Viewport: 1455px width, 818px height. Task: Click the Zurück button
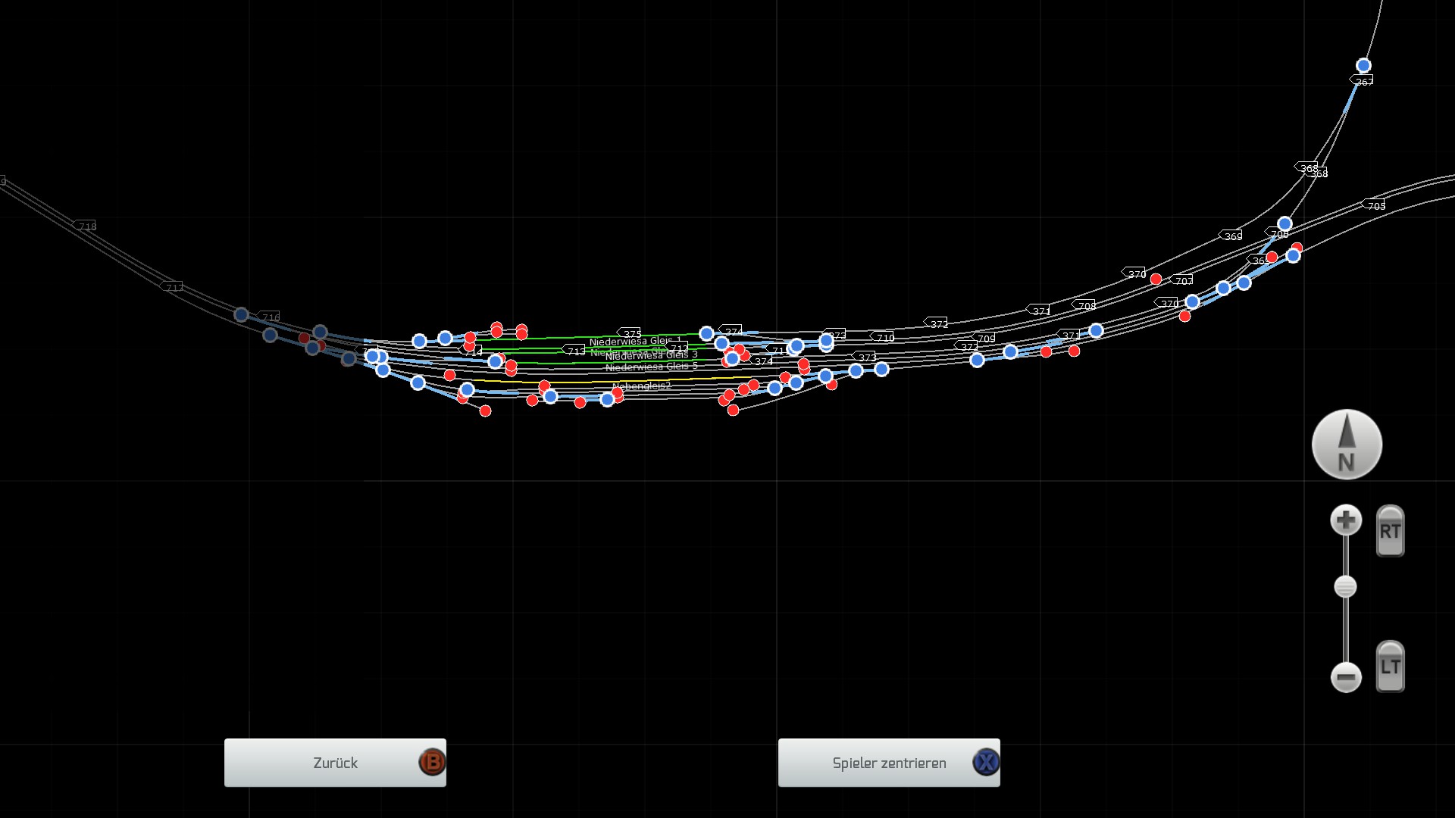coord(335,762)
